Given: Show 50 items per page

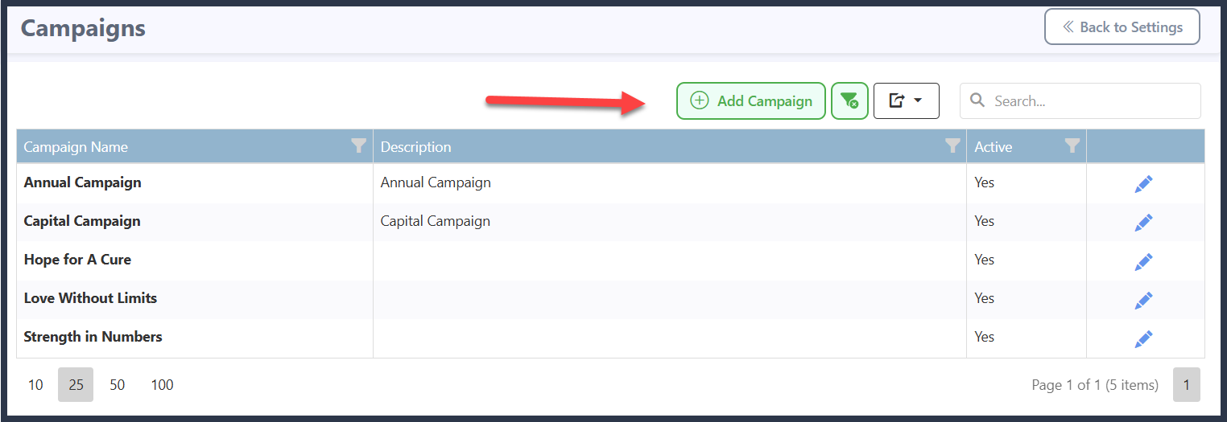Looking at the screenshot, I should (118, 385).
